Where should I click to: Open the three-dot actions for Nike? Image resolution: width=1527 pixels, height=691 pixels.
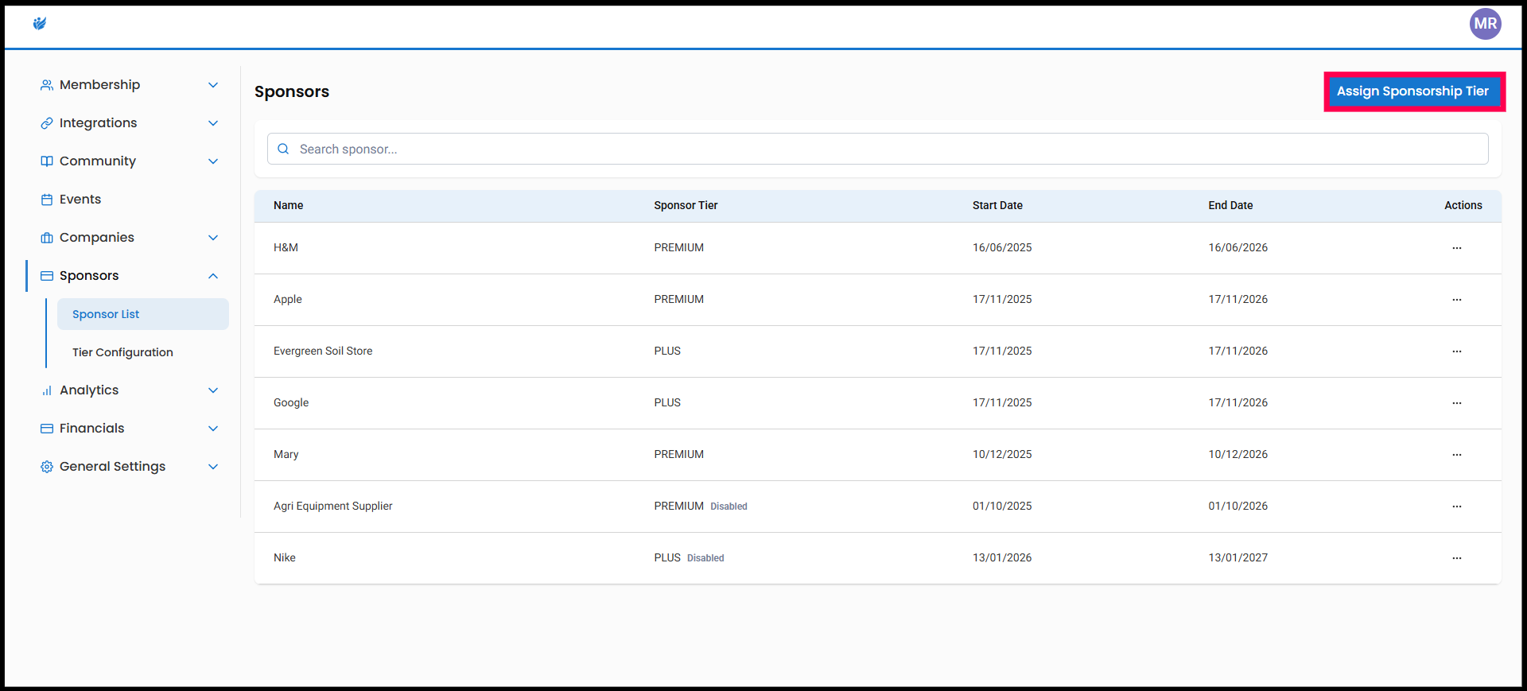coord(1456,558)
